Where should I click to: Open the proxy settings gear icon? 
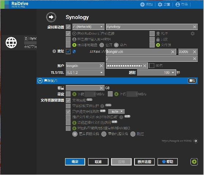tap(193, 34)
